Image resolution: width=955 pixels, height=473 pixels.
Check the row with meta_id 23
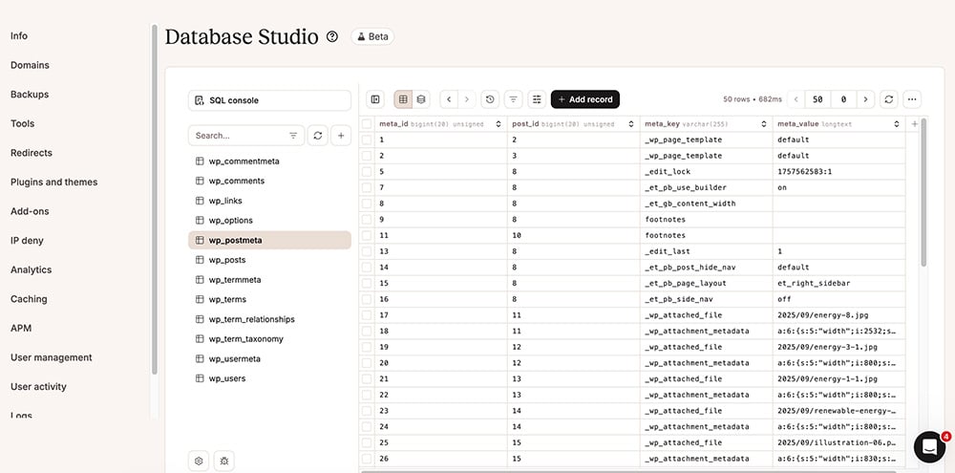click(x=367, y=411)
